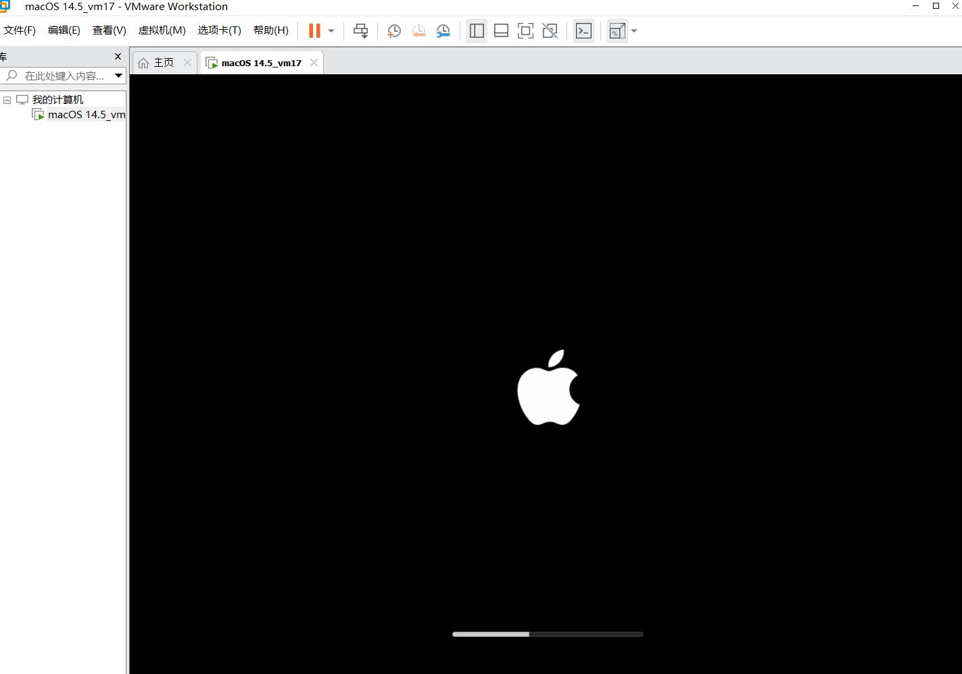Click the macOS boot progress bar
This screenshot has width=962, height=674.
pos(548,634)
